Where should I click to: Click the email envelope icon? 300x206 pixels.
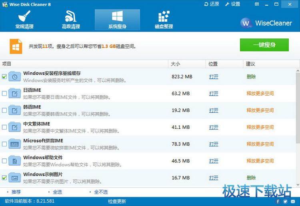point(293,201)
